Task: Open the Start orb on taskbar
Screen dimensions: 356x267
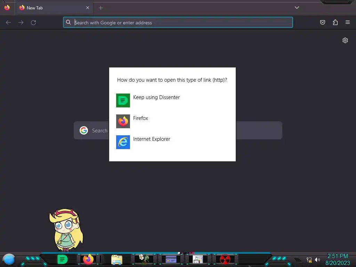Action: click(9, 259)
